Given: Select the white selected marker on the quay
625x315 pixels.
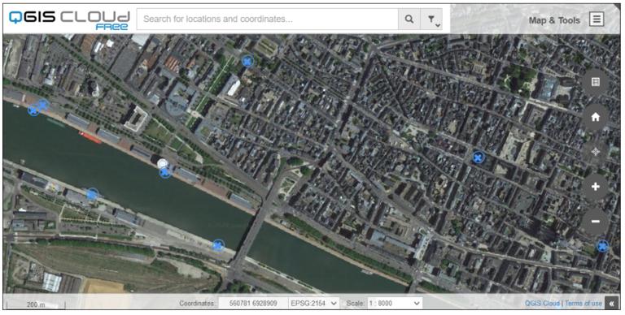Looking at the screenshot, I should (162, 163).
